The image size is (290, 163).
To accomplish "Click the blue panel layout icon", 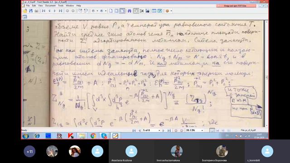I will [x=154, y=11].
